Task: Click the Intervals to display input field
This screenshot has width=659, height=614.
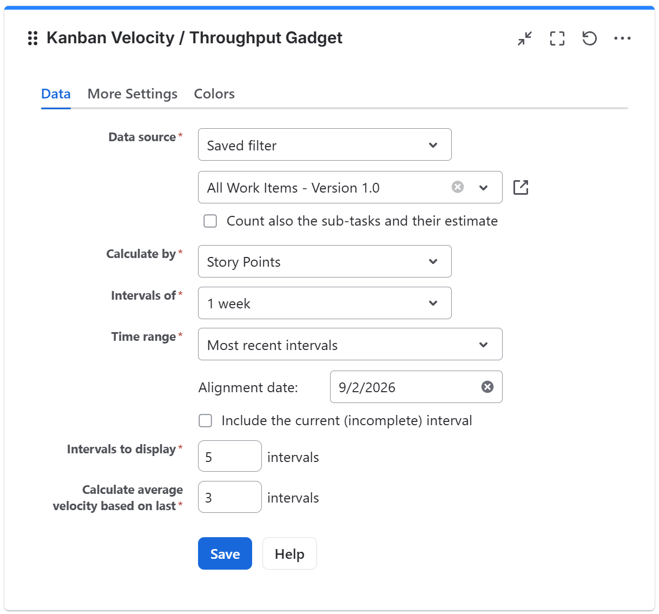Action: coord(230,456)
